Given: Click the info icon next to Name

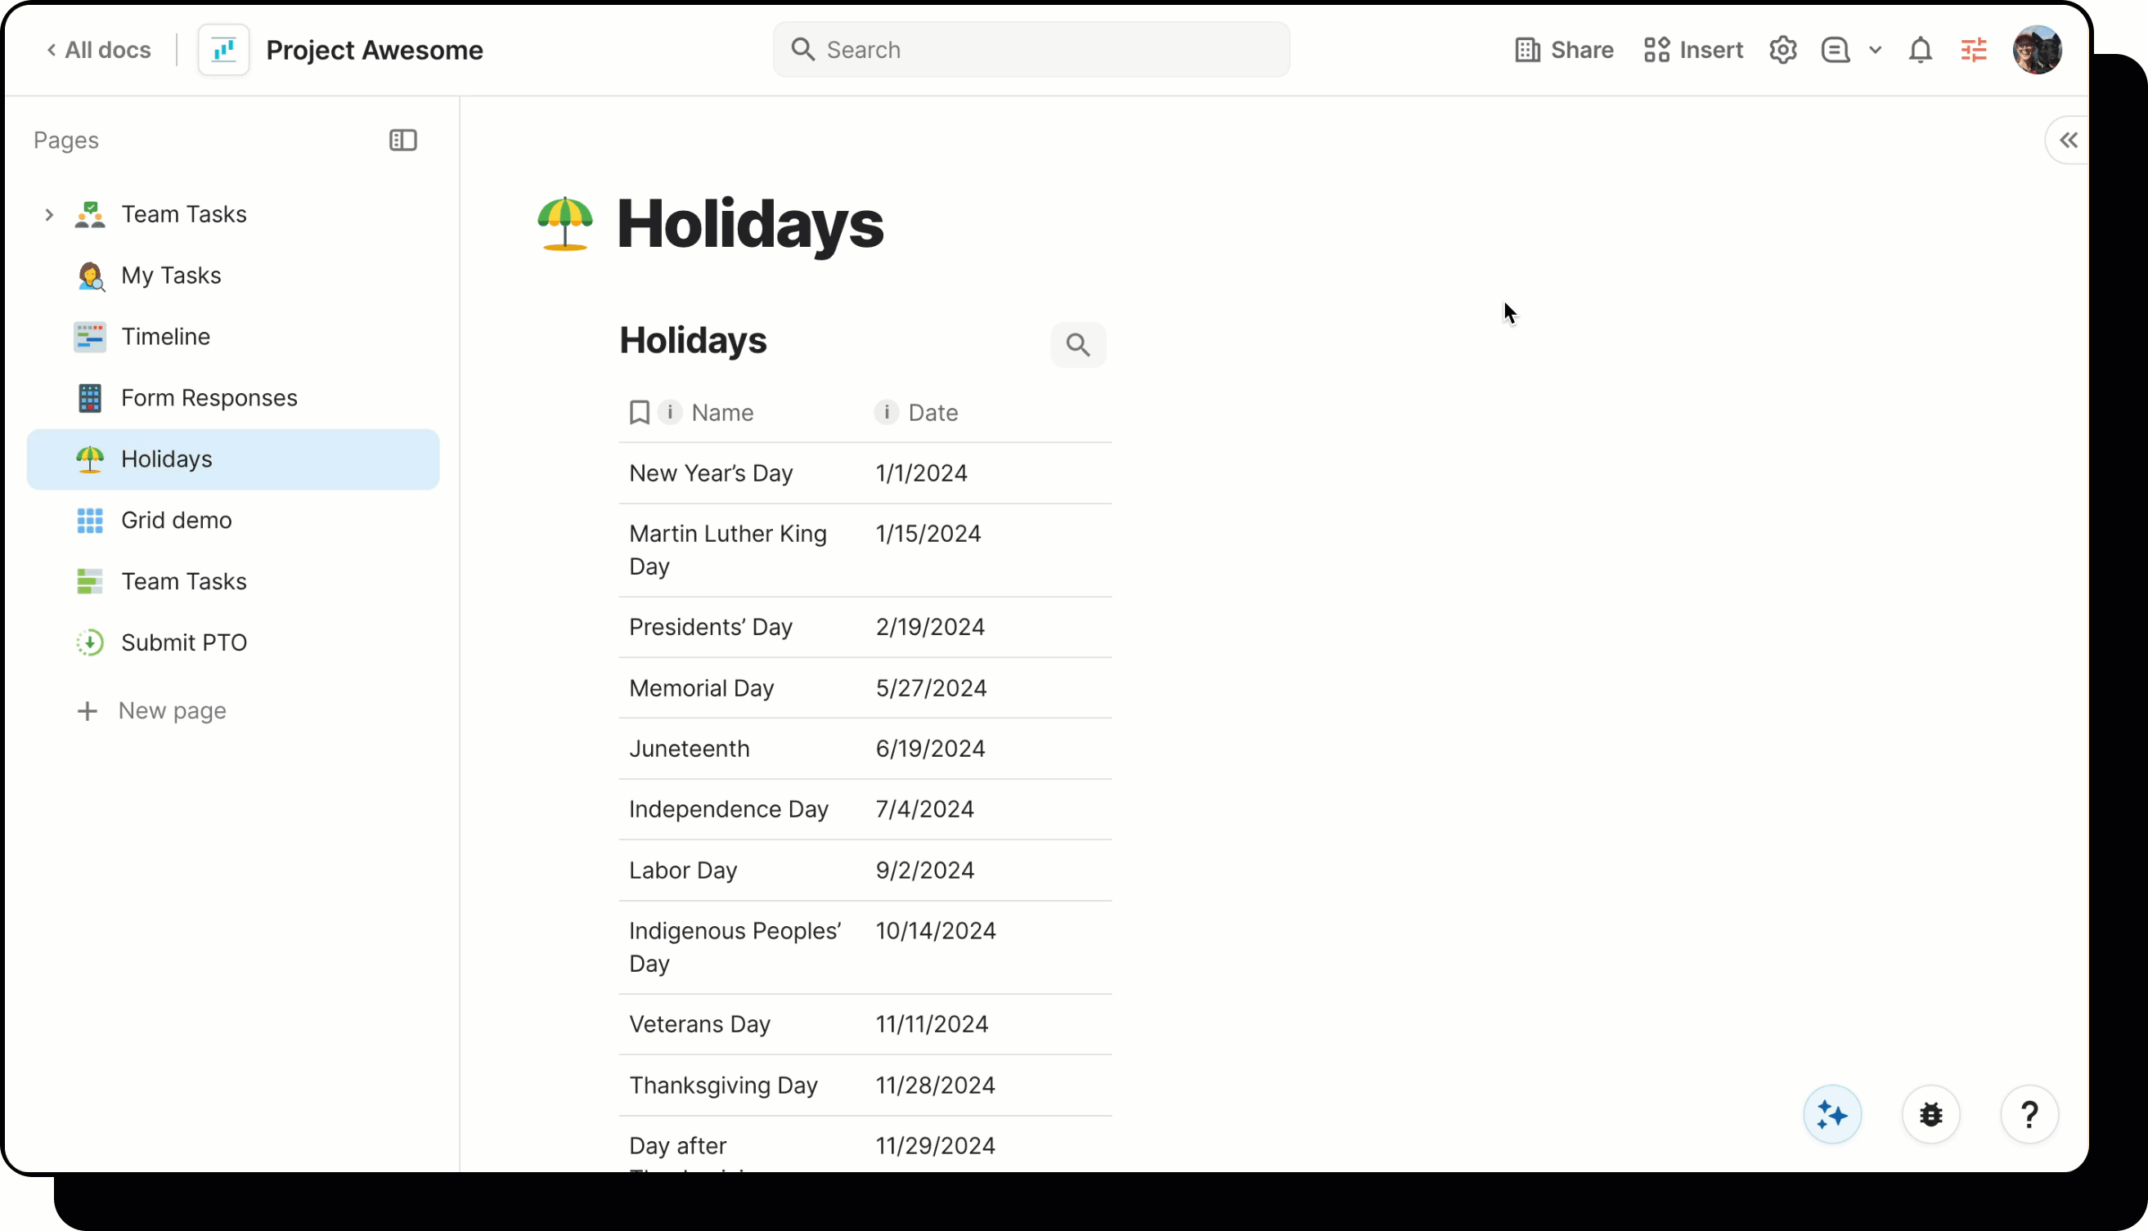Looking at the screenshot, I should pyautogui.click(x=669, y=412).
